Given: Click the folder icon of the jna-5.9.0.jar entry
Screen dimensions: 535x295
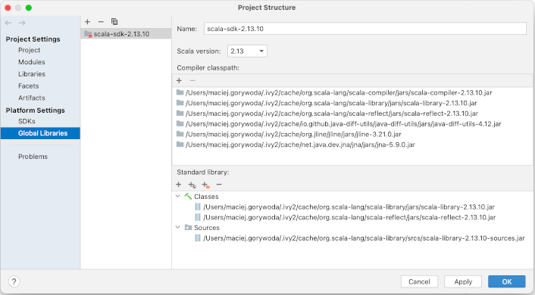Looking at the screenshot, I should (x=180, y=144).
